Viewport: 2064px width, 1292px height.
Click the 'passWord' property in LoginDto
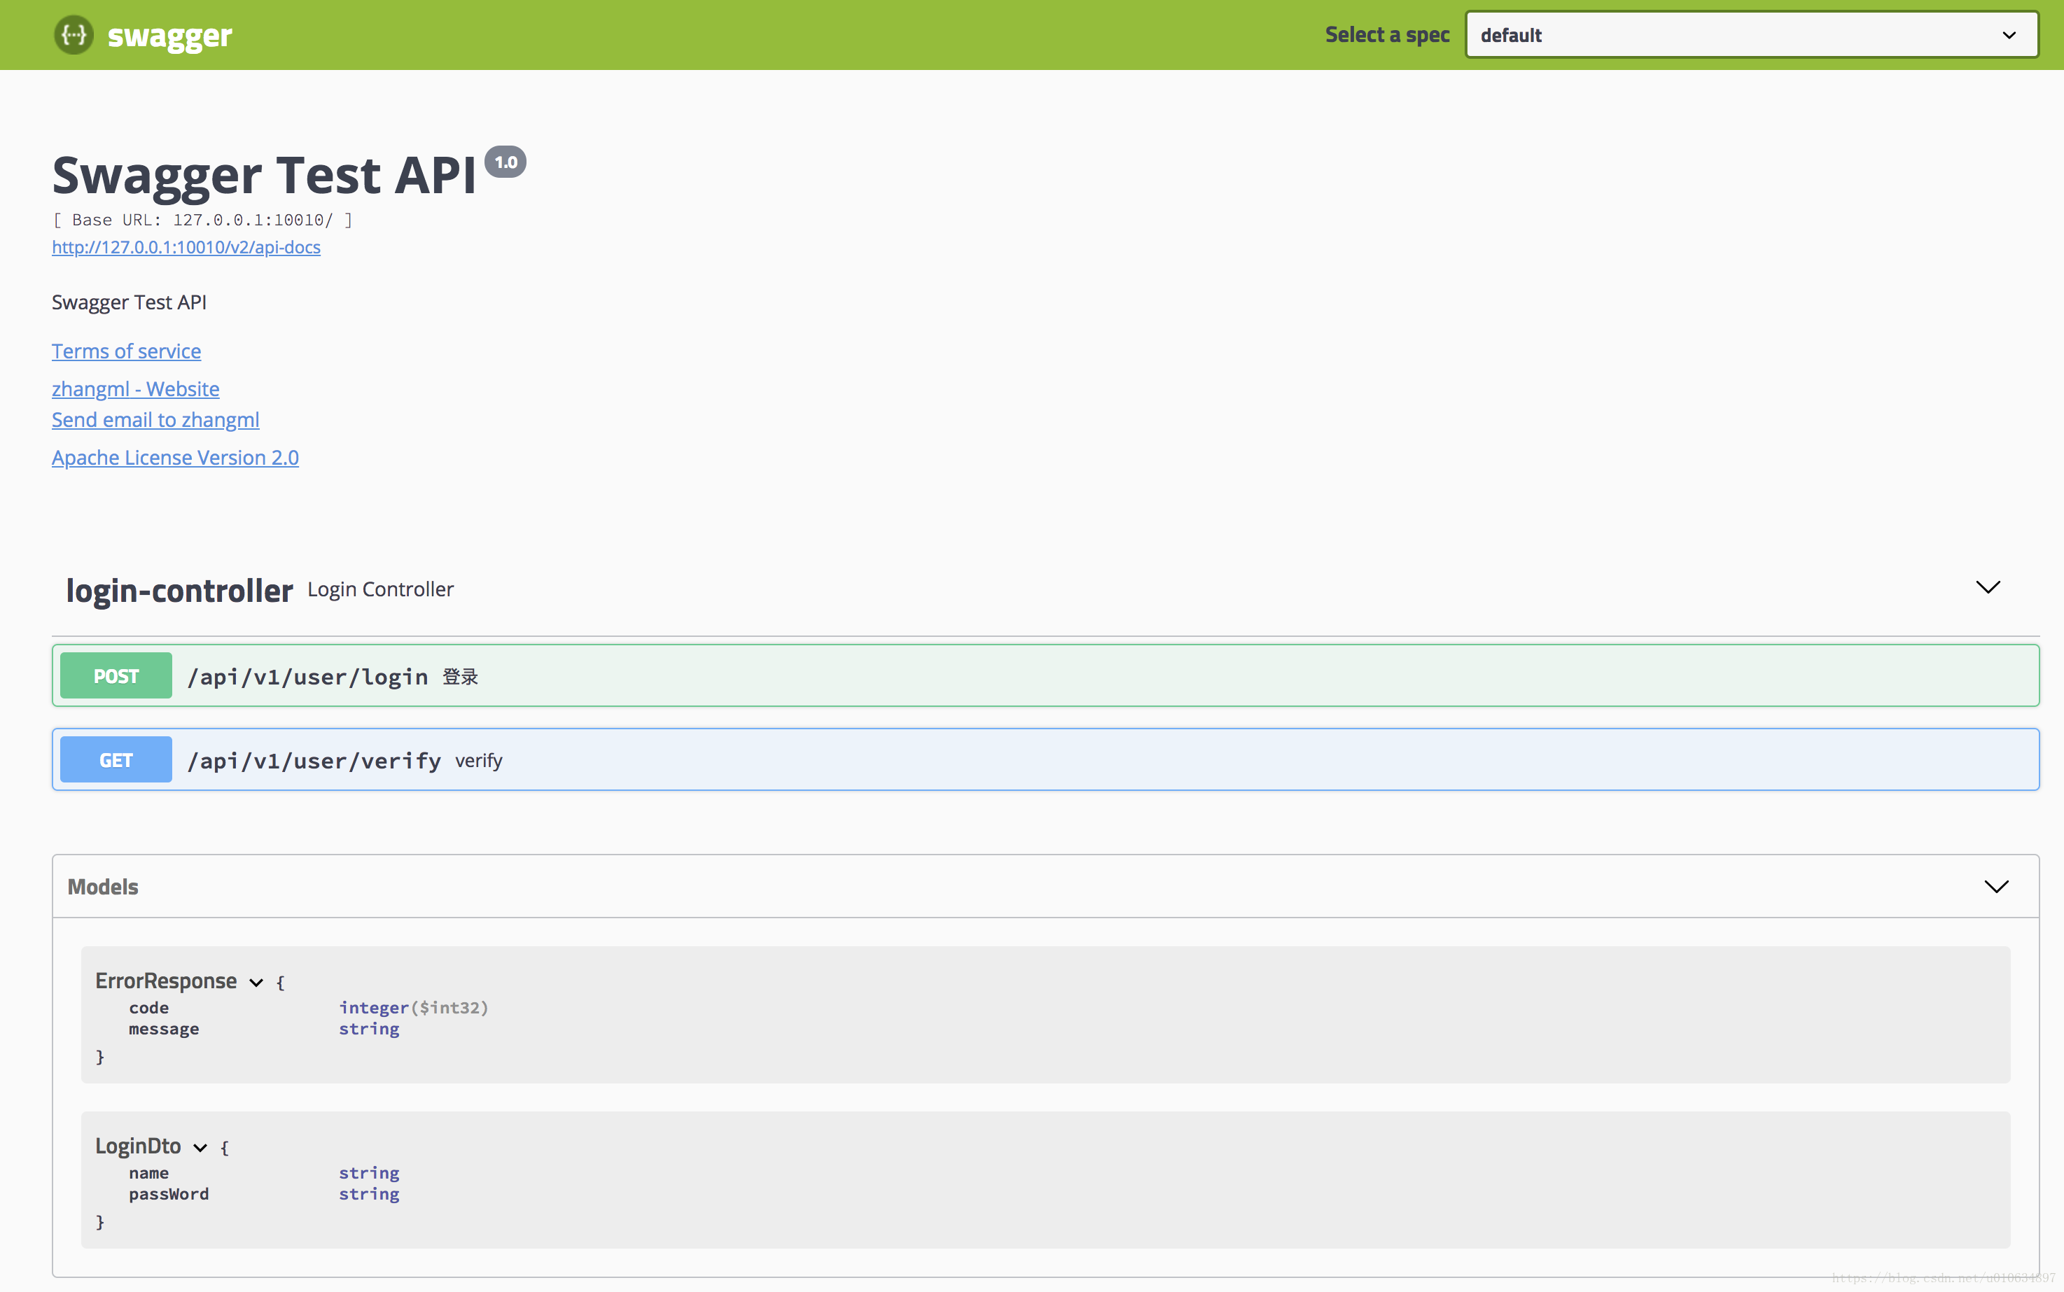click(x=169, y=1195)
